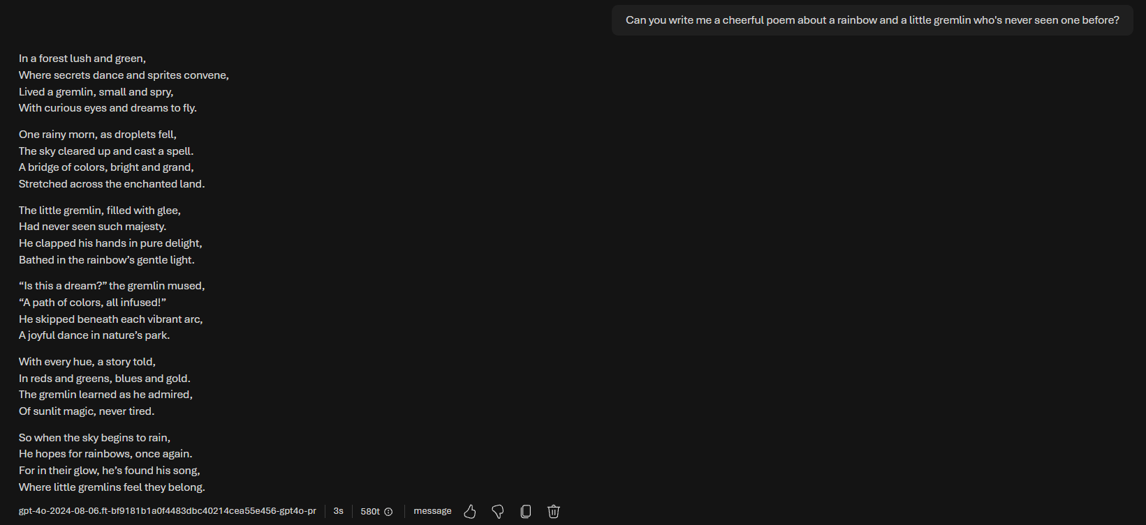
Task: Click line '"A path of colors, all infused!"'
Action: tap(92, 303)
